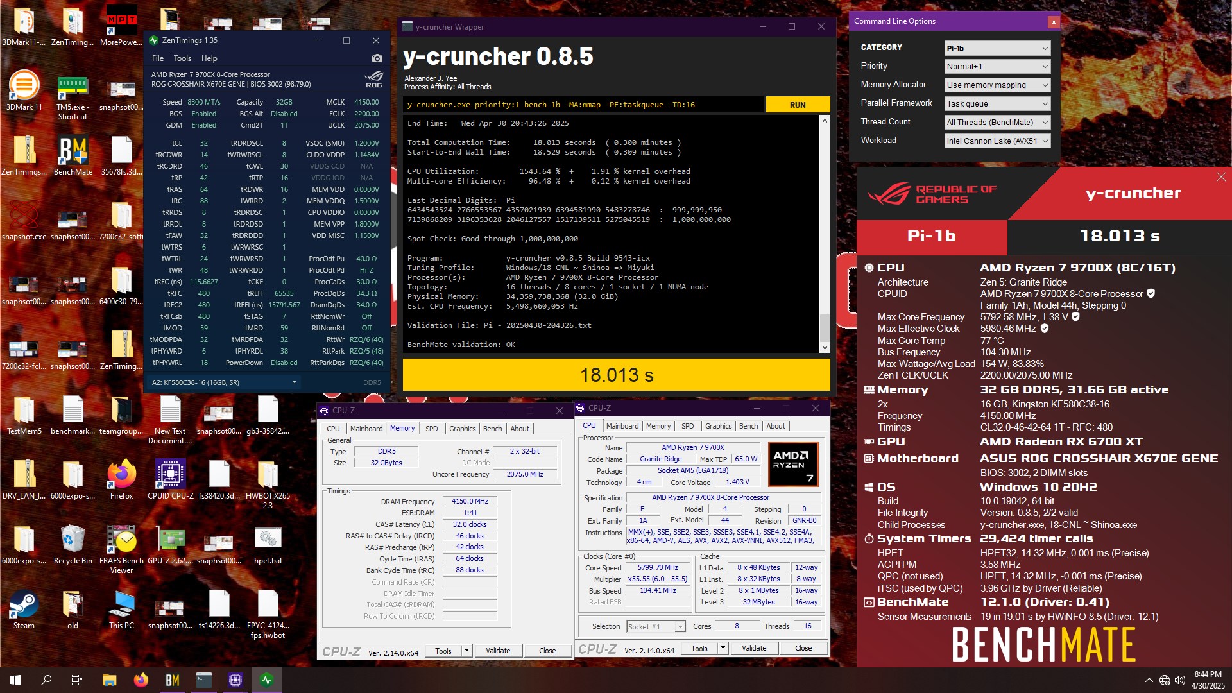Switch to Graphics tab in left CPU-Z window

(463, 429)
